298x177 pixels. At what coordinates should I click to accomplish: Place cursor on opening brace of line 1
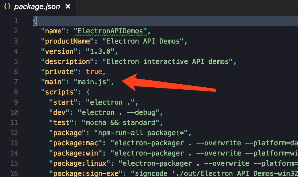pyautogui.click(x=35, y=21)
